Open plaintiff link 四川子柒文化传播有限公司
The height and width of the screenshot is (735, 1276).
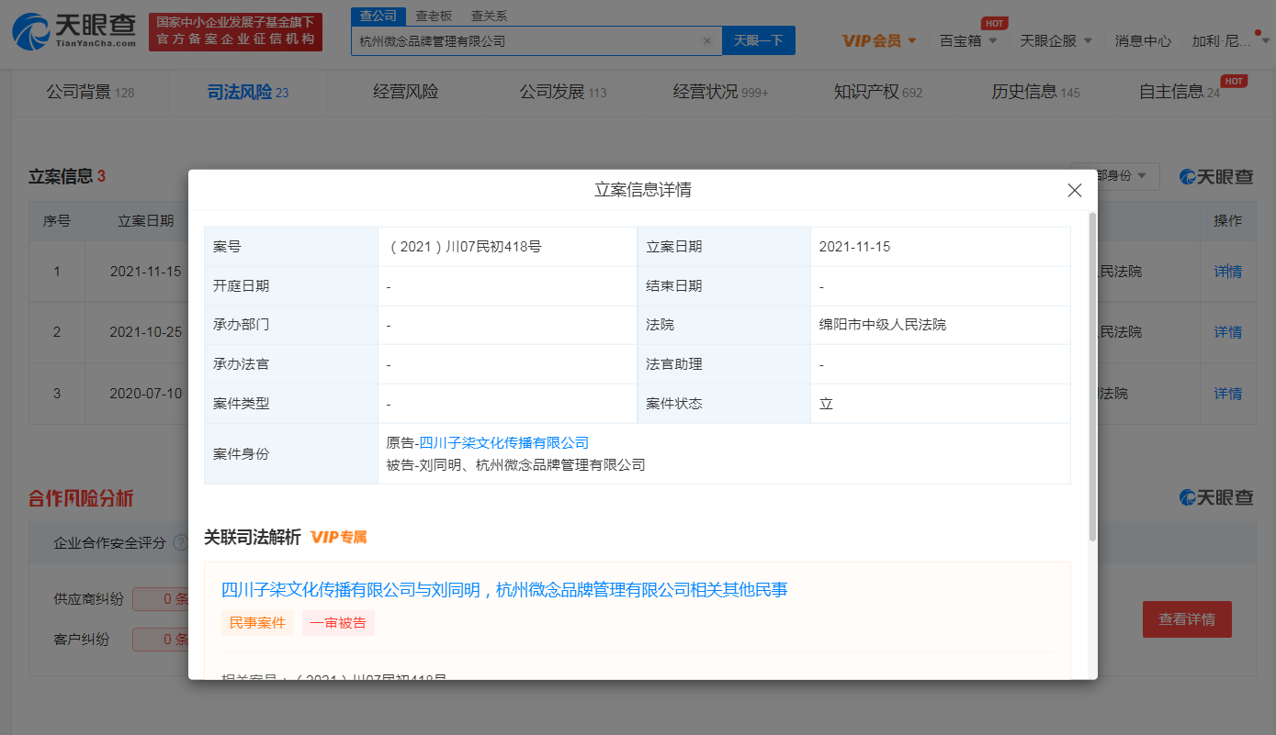pyautogui.click(x=503, y=443)
